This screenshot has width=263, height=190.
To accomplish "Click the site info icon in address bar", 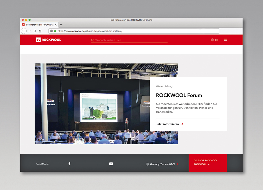I will [52, 31].
